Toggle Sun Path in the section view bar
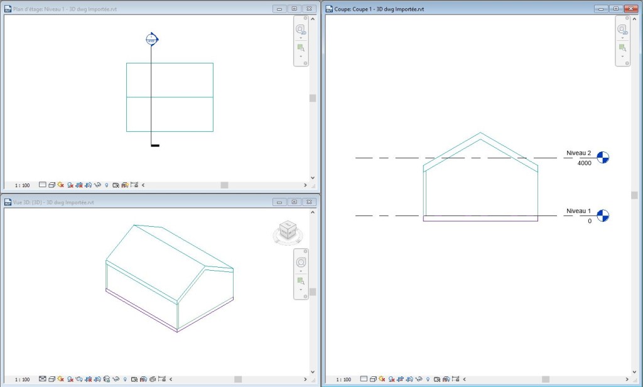This screenshot has height=387, width=643. 382,379
